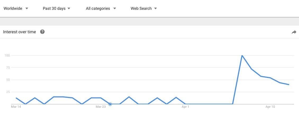
Task: Click the 25 value axis label
Action: [x=8, y=92]
